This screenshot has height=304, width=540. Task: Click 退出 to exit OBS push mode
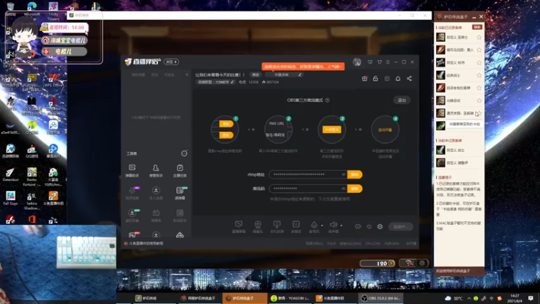point(402,100)
